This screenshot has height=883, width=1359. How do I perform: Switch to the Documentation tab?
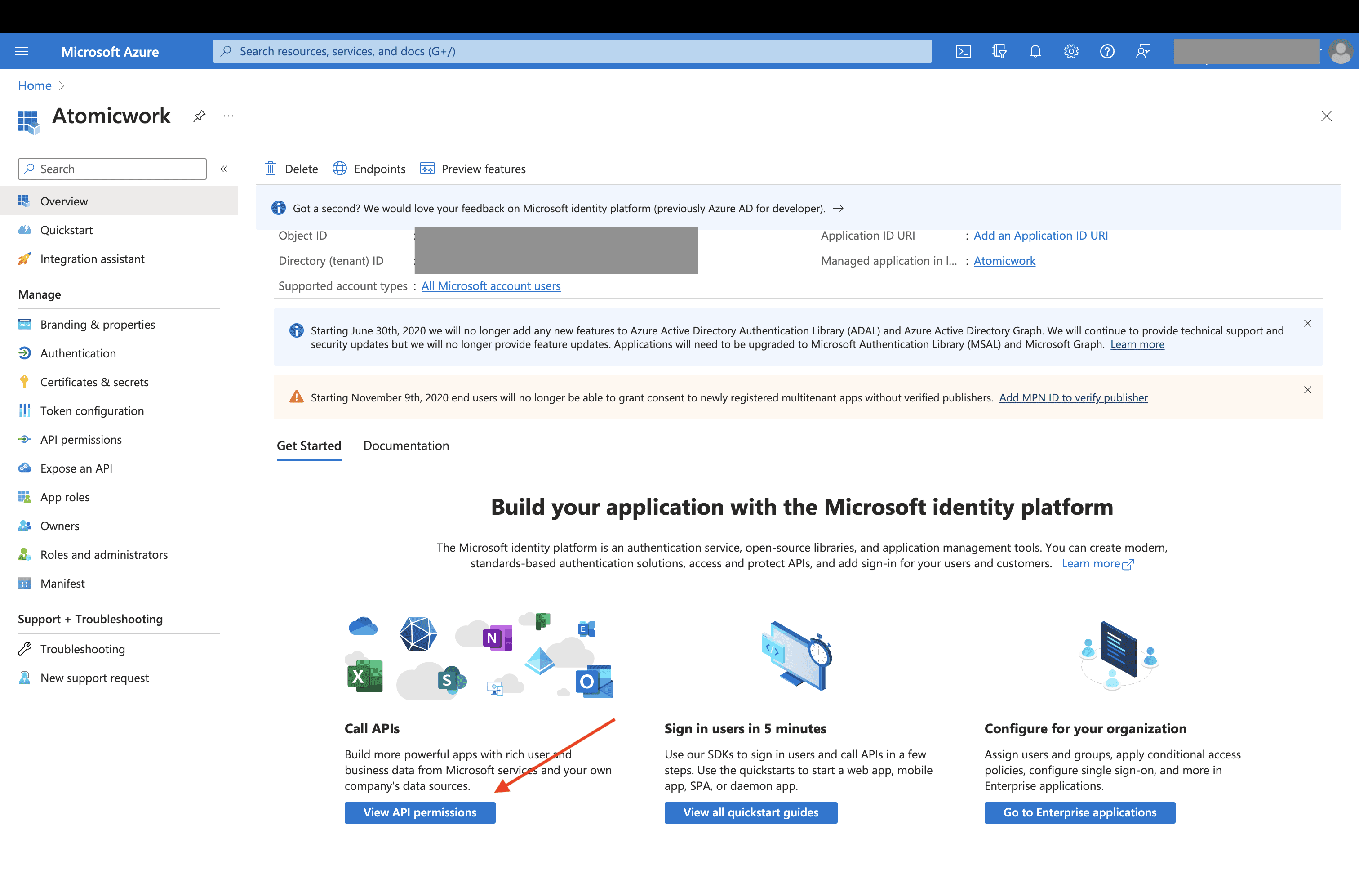click(406, 446)
